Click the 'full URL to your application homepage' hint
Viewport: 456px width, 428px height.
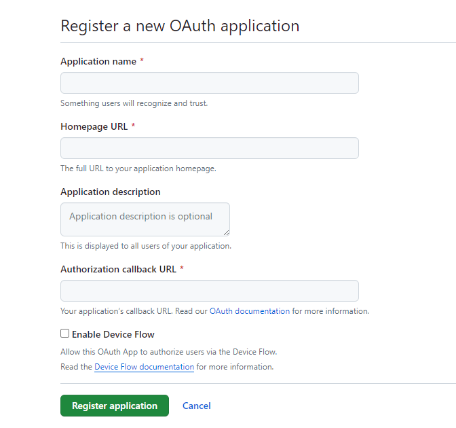click(138, 168)
